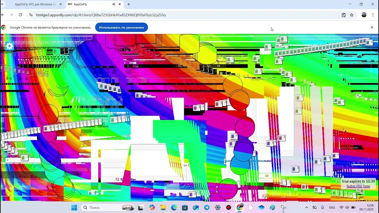Open Microsoft Edge from taskbar

(174, 208)
